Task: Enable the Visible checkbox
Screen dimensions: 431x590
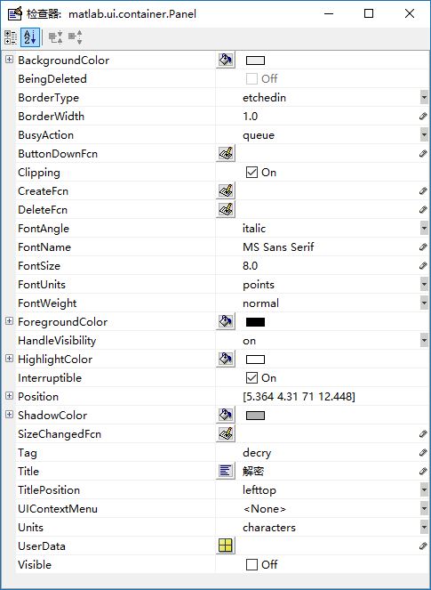Action: click(x=251, y=564)
